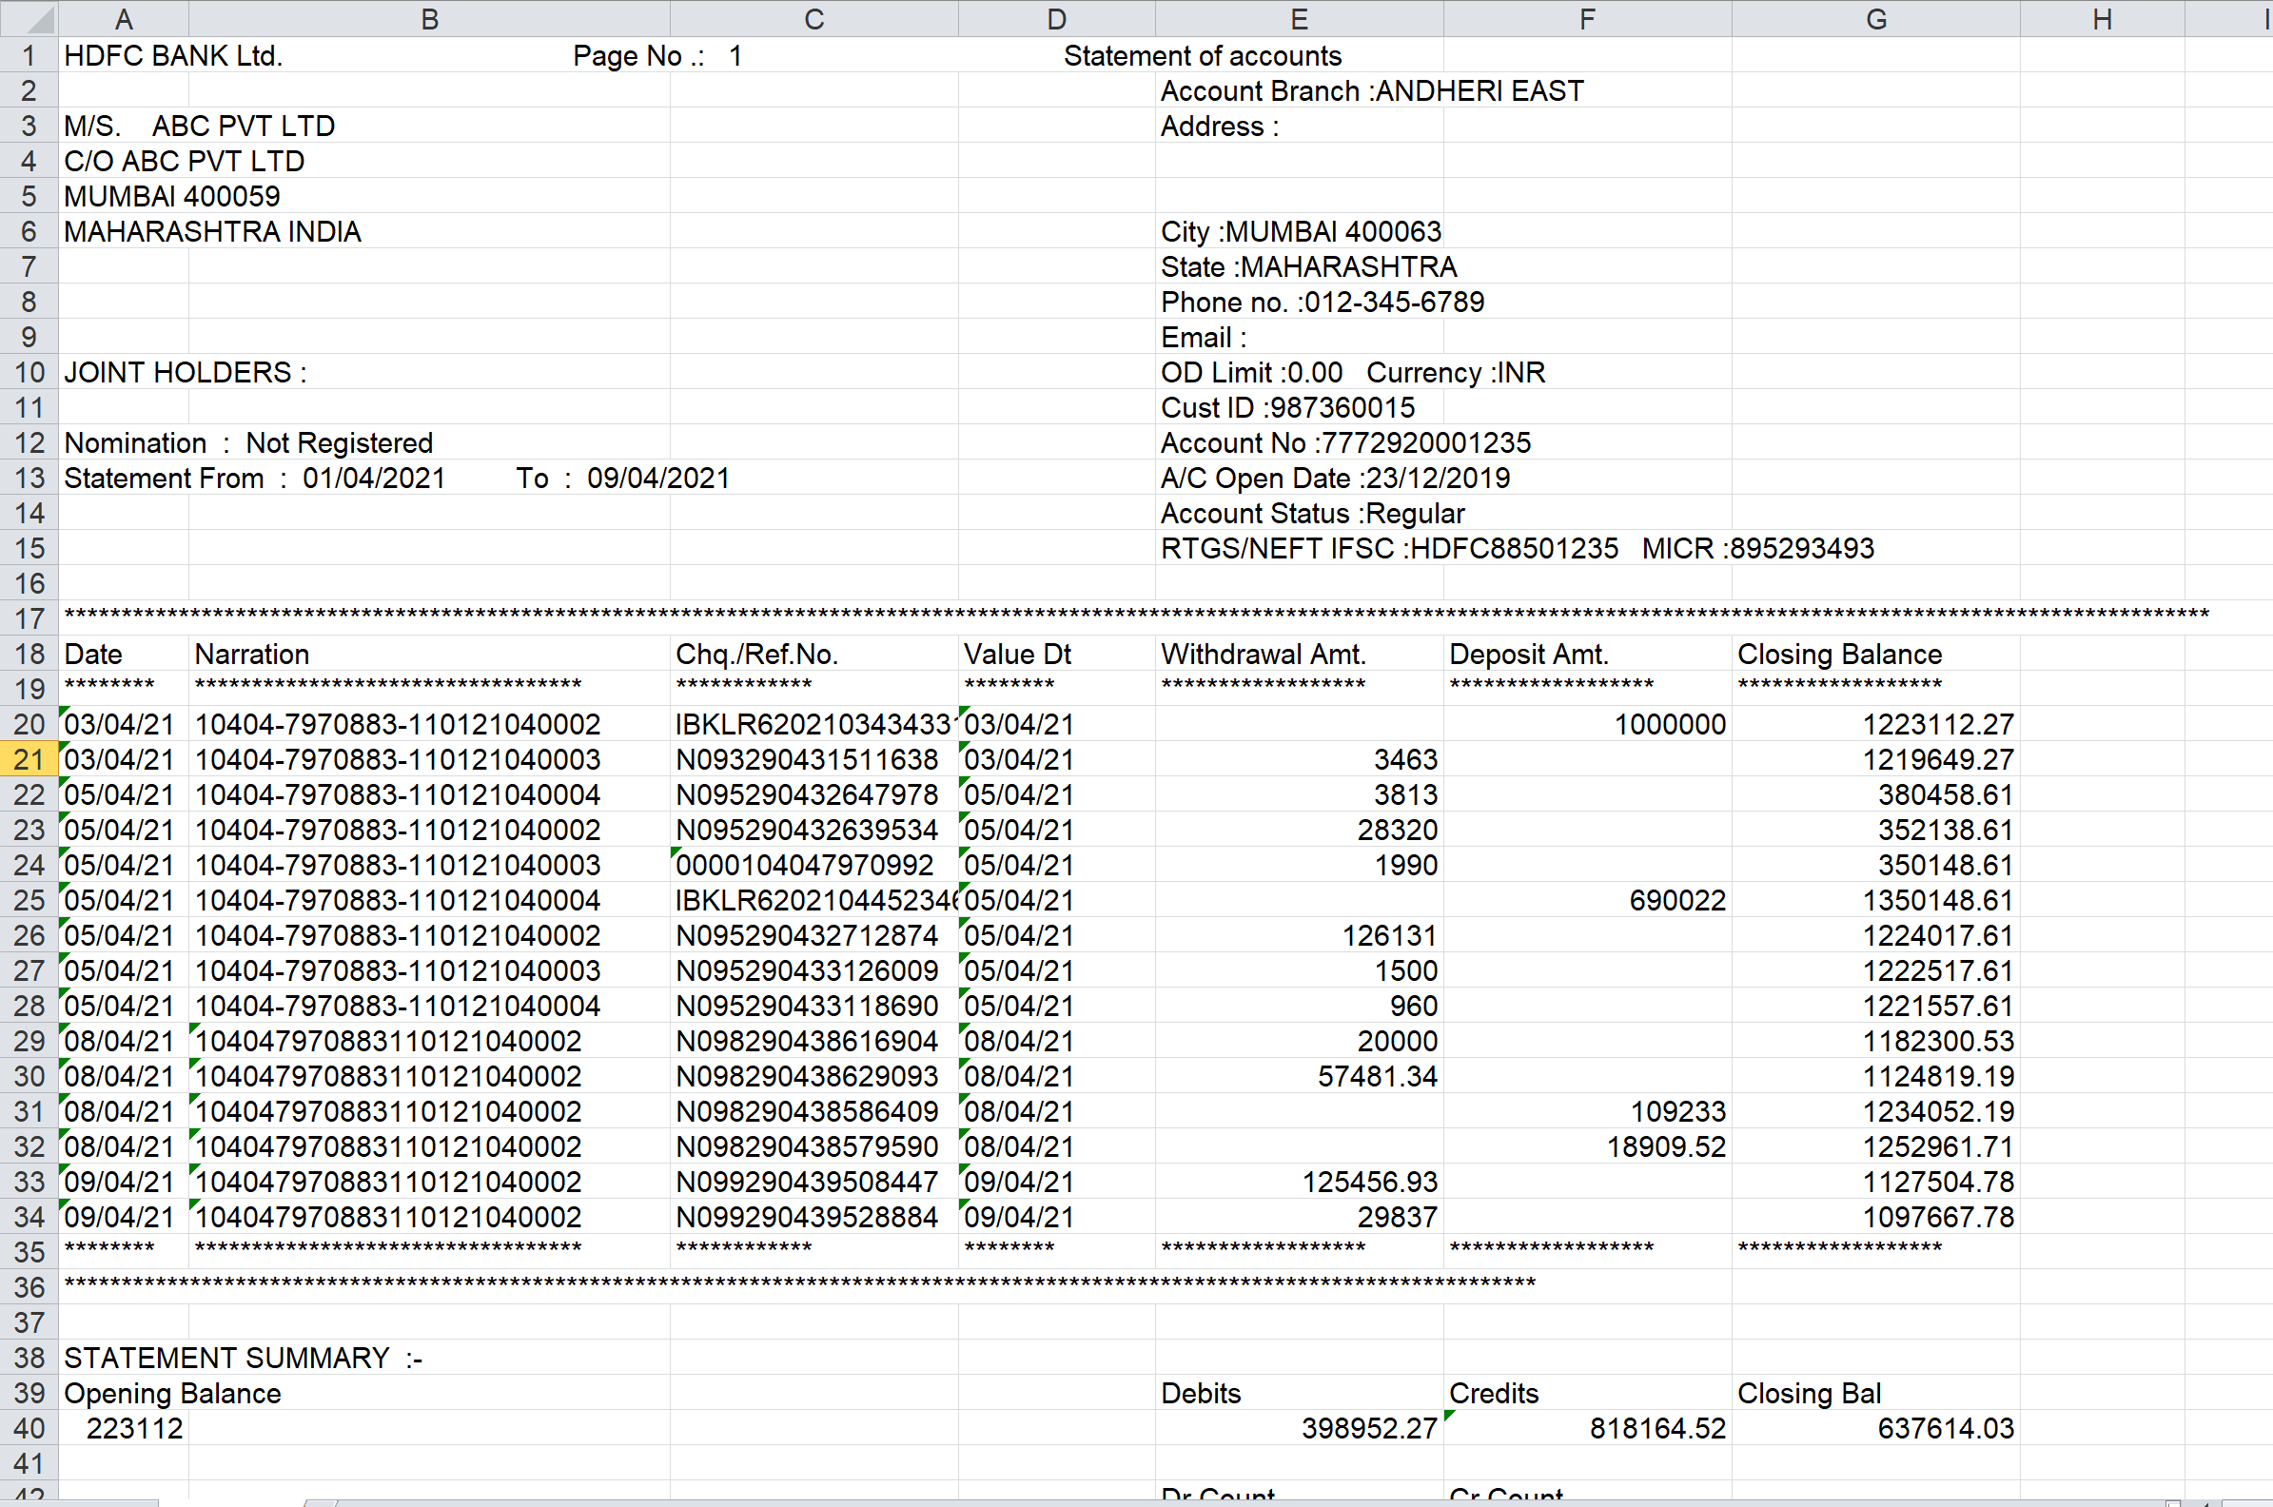The height and width of the screenshot is (1507, 2273).
Task: Click 'Account Status :Regular' cell
Action: click(x=1312, y=513)
